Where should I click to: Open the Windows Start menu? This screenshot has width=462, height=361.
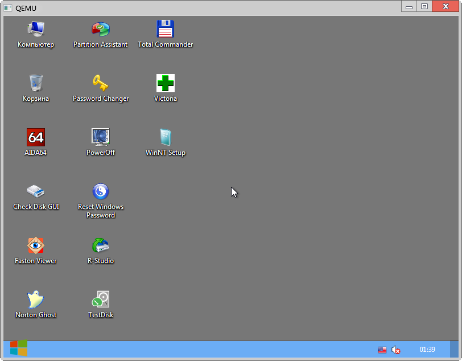(19, 348)
